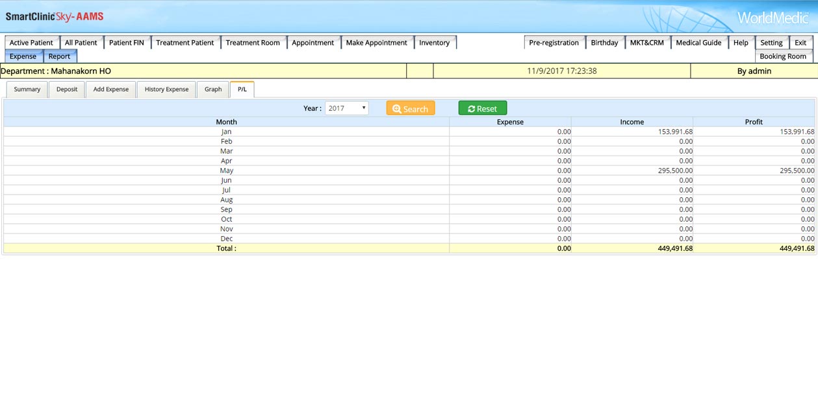818x404 pixels.
Task: Open the Year dropdown selector
Action: [x=346, y=108]
